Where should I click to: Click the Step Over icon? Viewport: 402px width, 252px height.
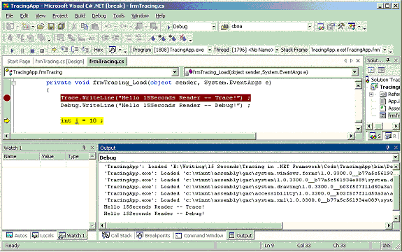click(x=75, y=50)
